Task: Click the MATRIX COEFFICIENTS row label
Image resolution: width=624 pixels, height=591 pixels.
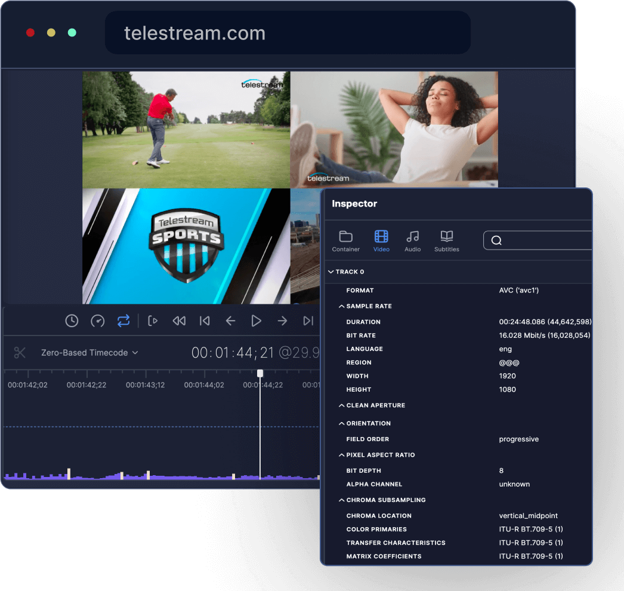Action: click(x=384, y=556)
